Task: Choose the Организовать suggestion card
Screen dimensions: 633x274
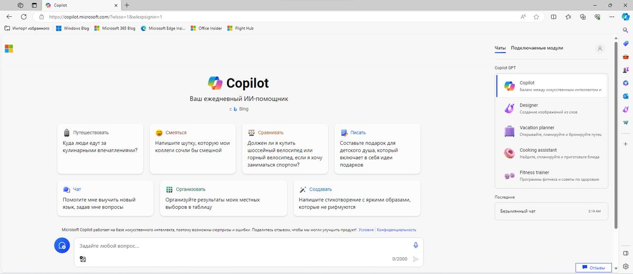Action: [223, 198]
